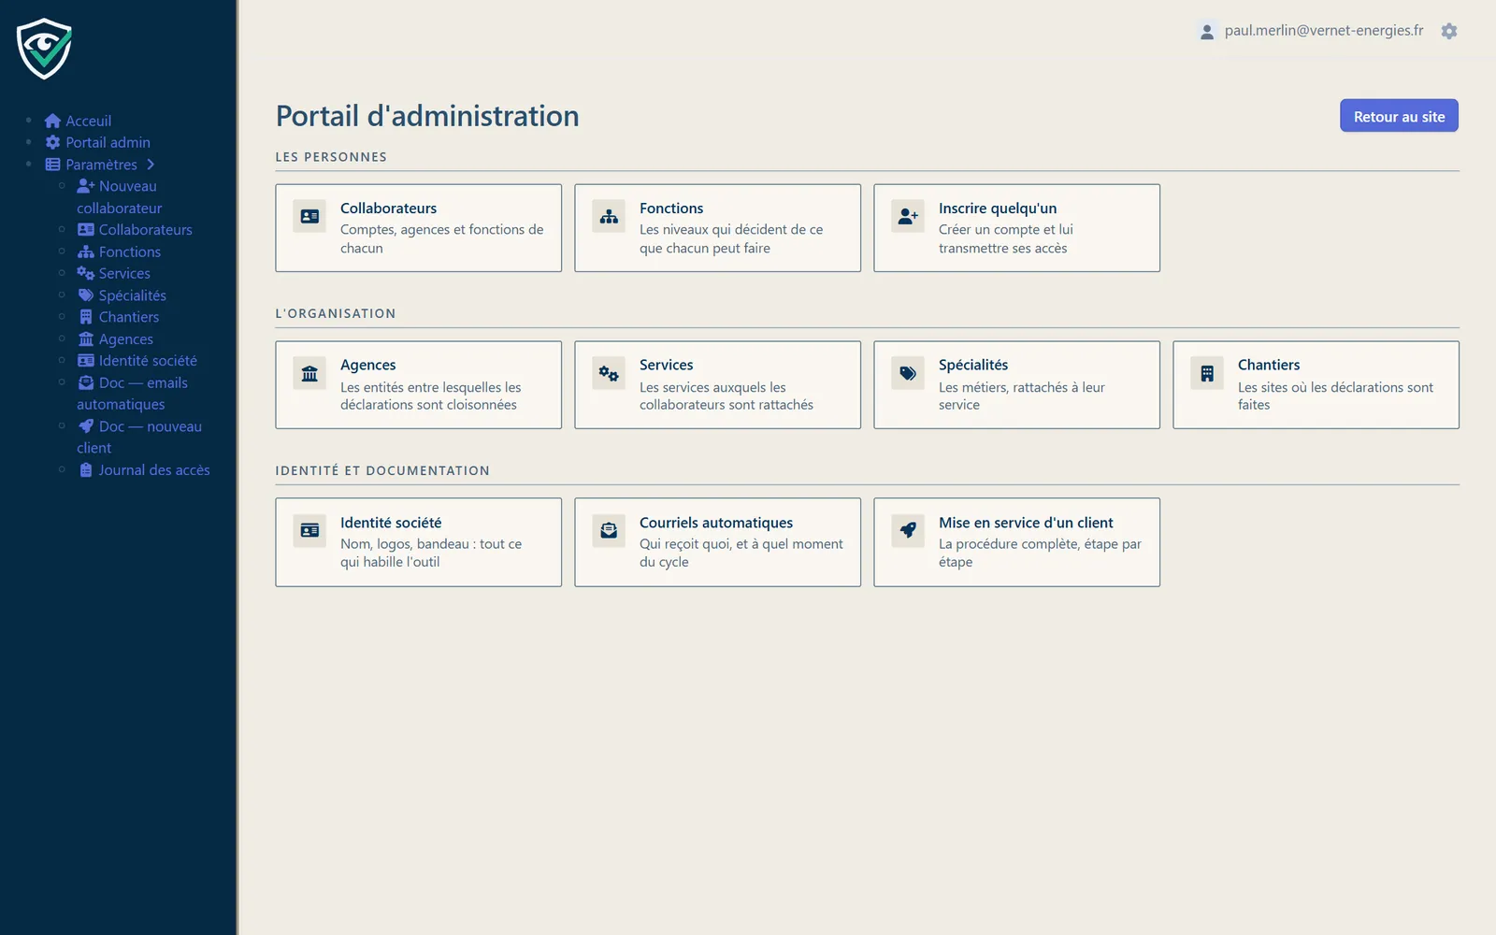Open Mise en service d'un client card
Screen dimensions: 1496x935
1017,542
